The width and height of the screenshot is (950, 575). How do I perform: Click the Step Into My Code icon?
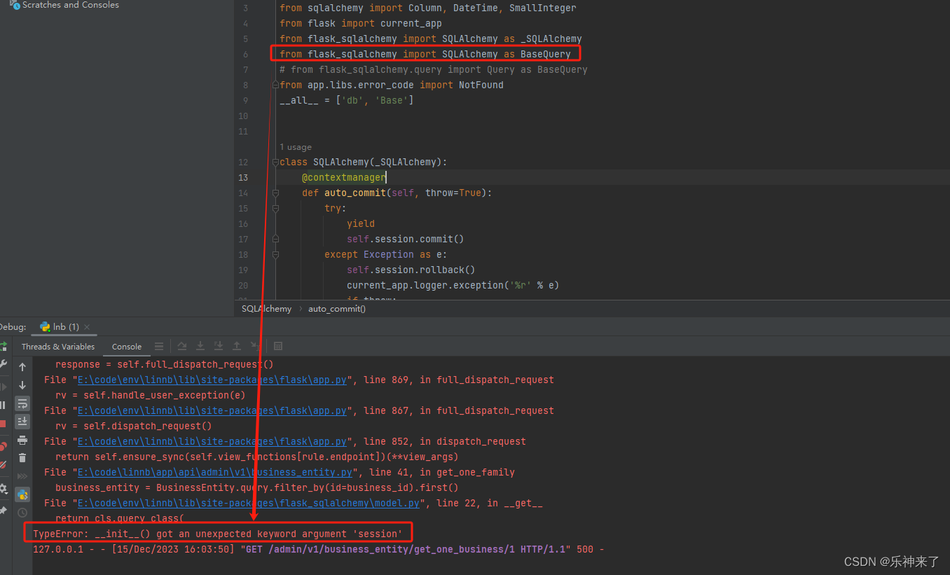pyautogui.click(x=219, y=346)
